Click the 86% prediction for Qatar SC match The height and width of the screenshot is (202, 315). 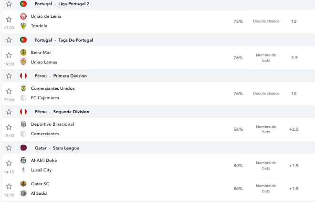tap(238, 189)
